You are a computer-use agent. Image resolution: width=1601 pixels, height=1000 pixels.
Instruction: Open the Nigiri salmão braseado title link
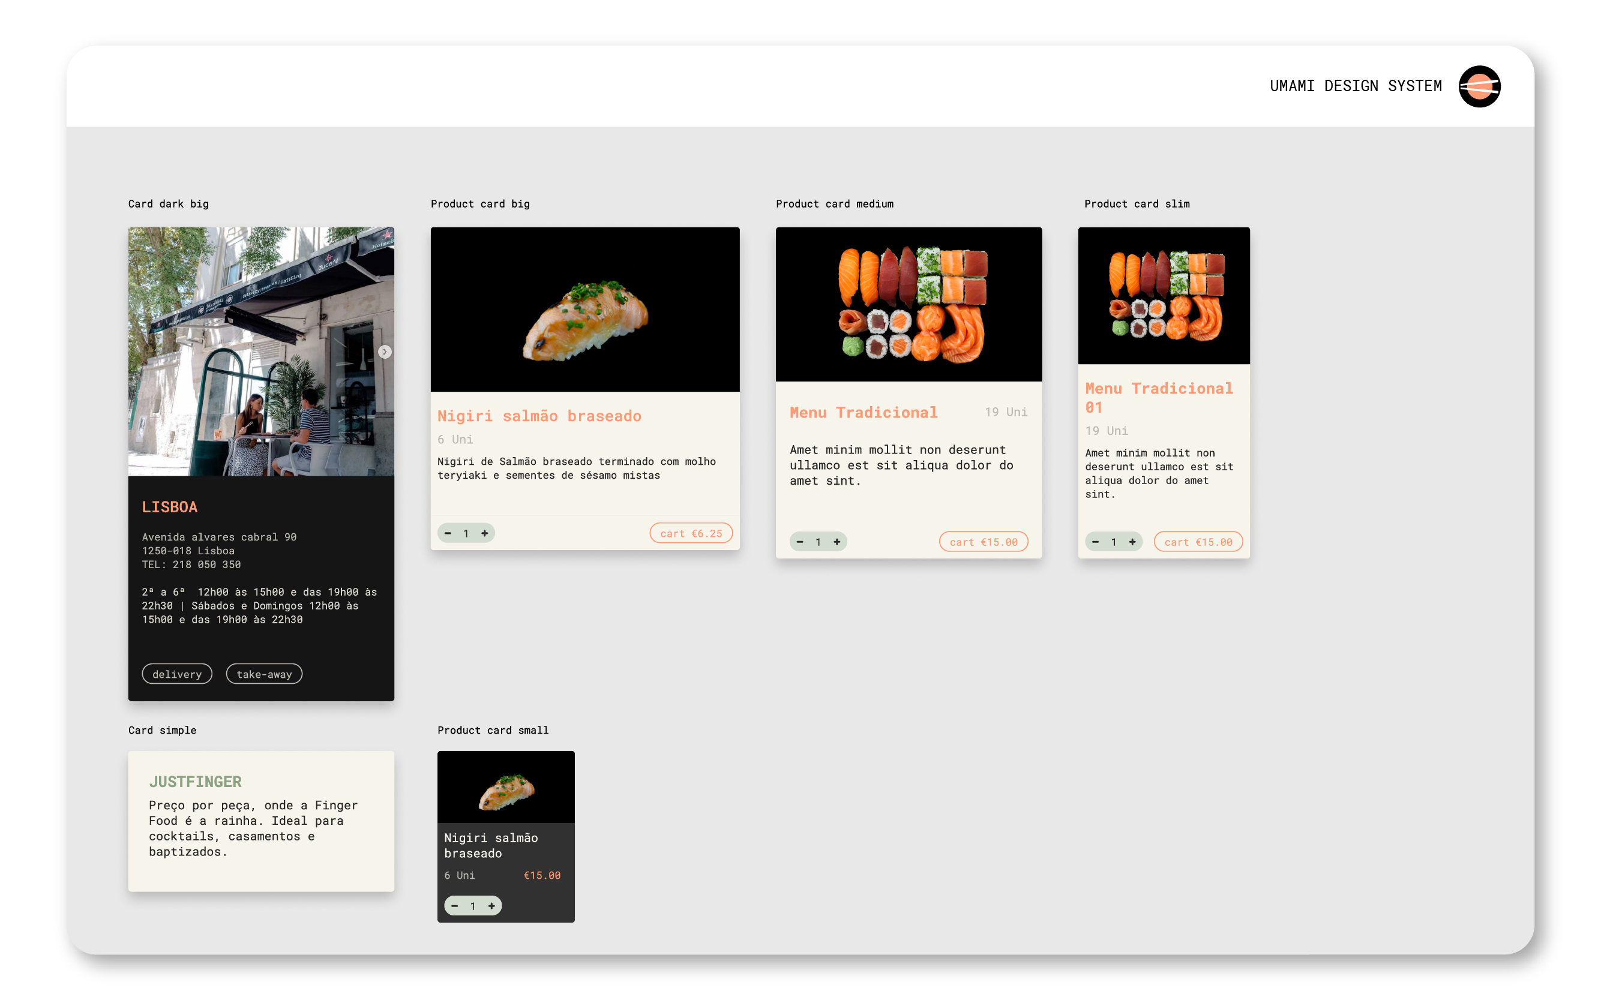(x=538, y=416)
